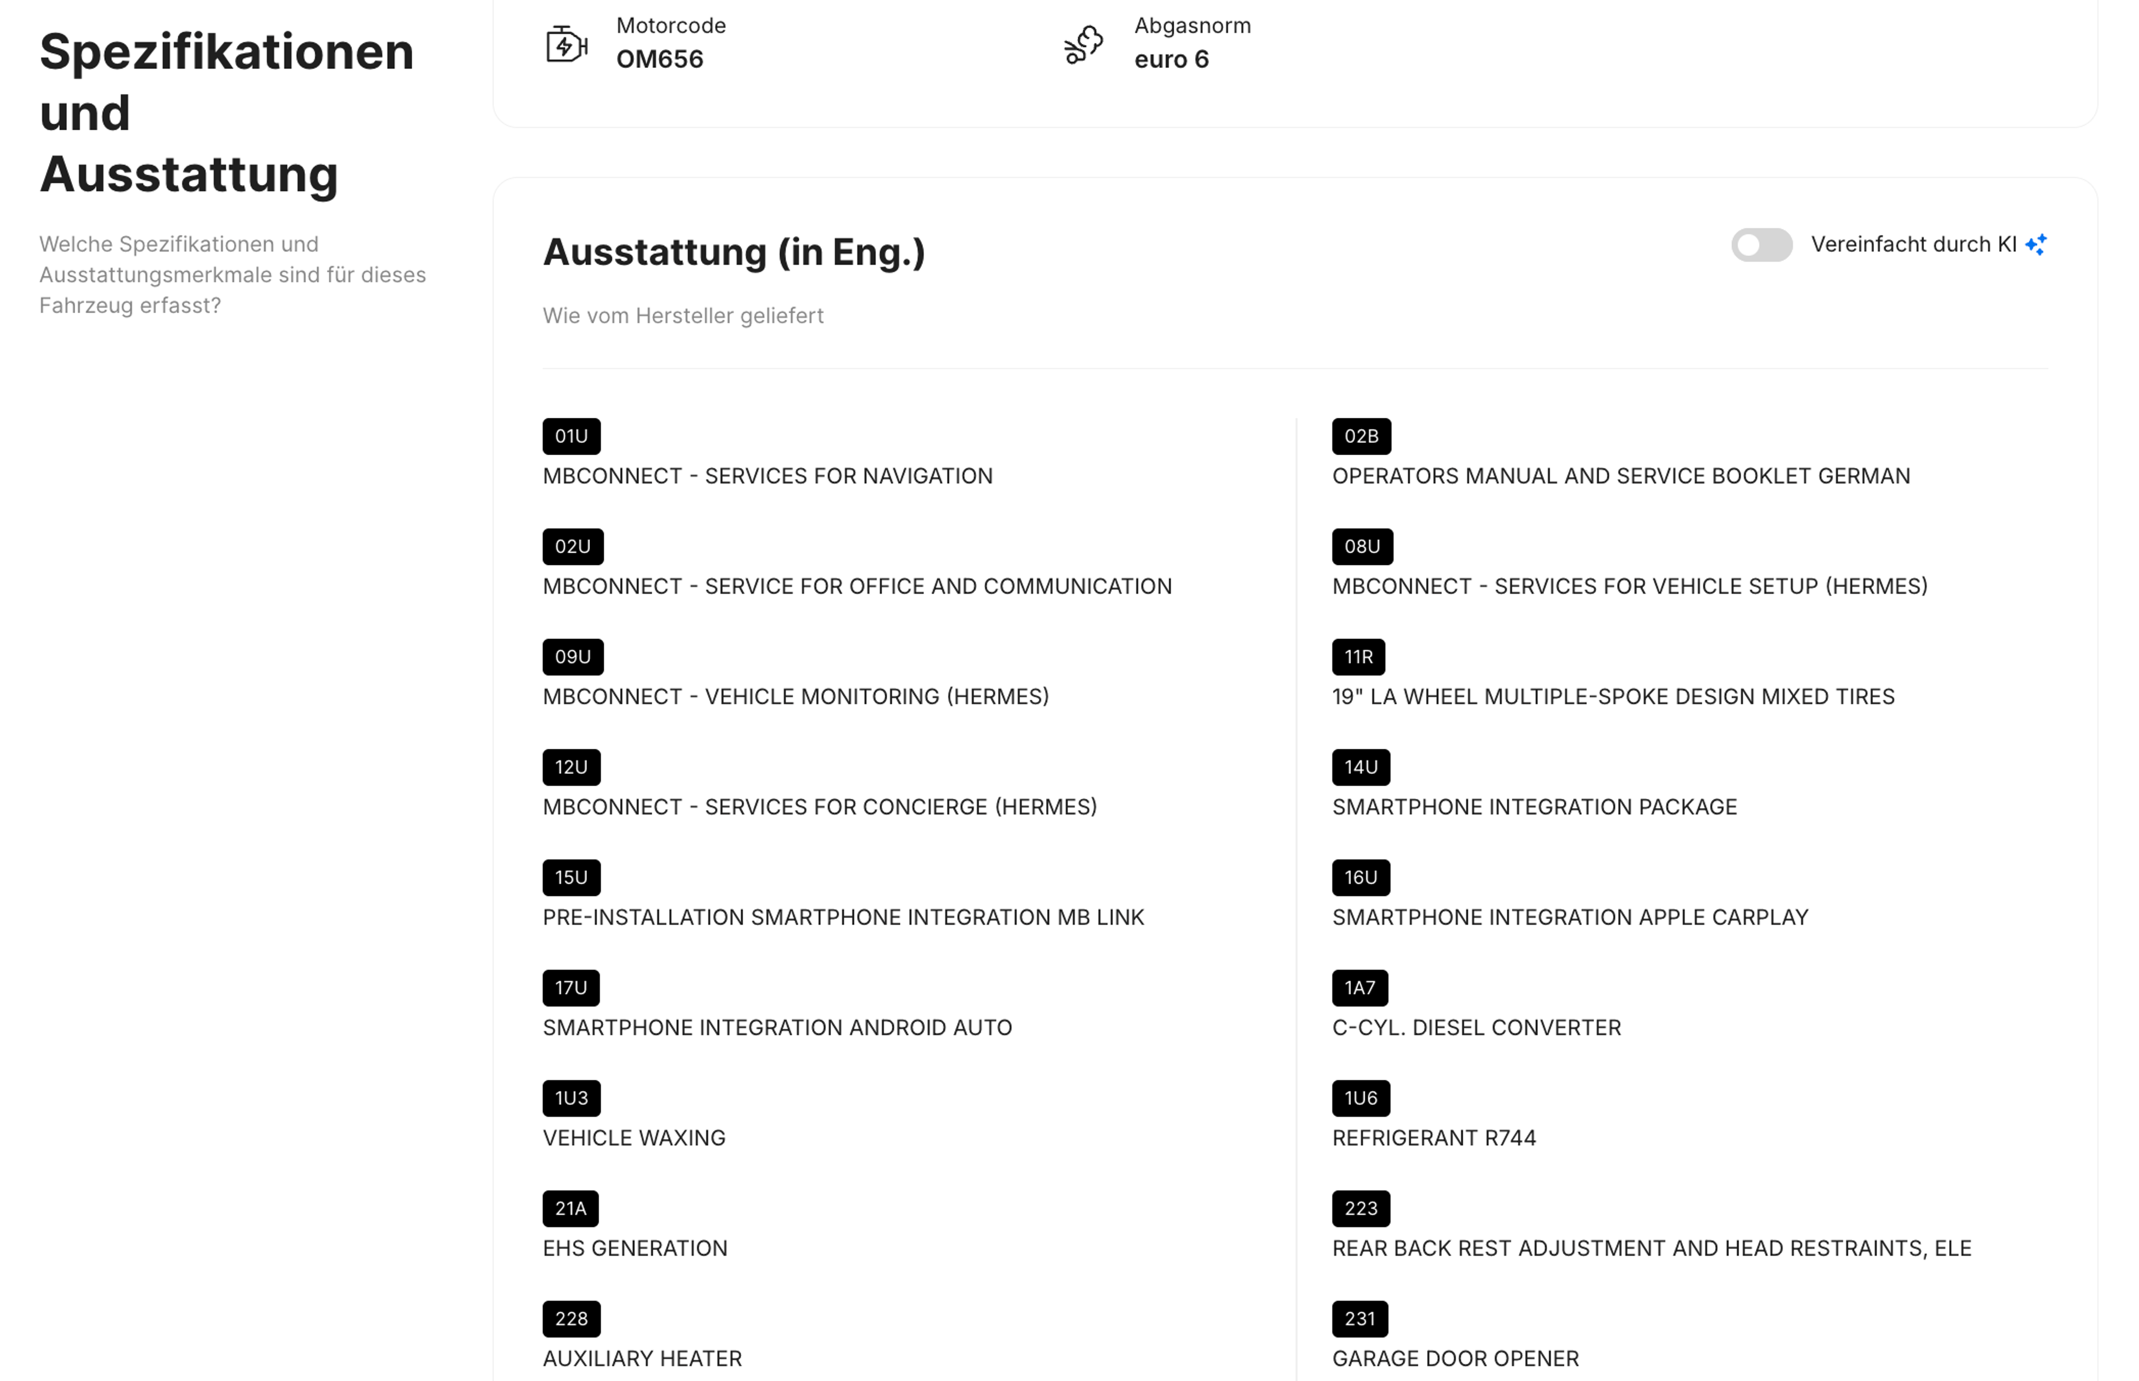Expand the 11R wheel design entry
2139x1381 pixels.
click(1358, 656)
